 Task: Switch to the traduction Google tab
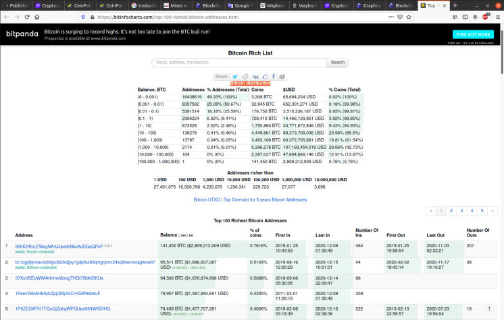[x=145, y=5]
